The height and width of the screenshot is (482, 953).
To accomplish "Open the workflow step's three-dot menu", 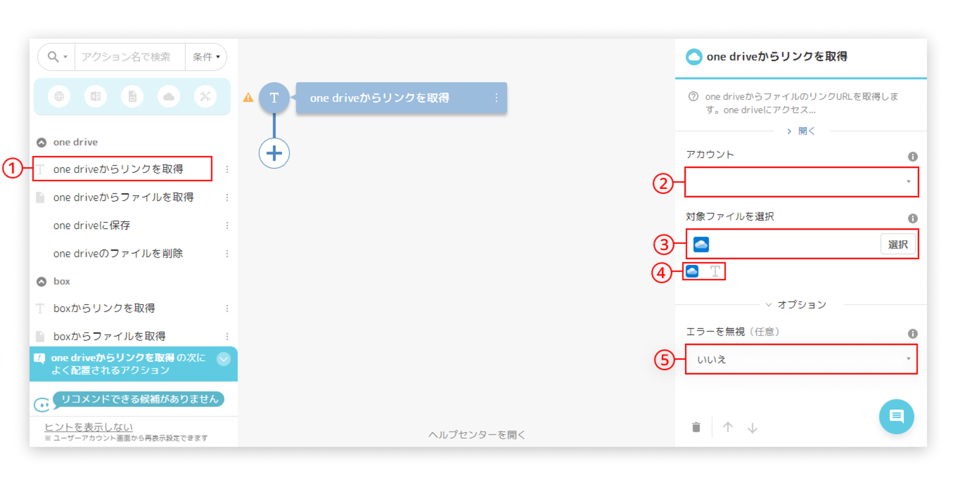I will point(496,98).
